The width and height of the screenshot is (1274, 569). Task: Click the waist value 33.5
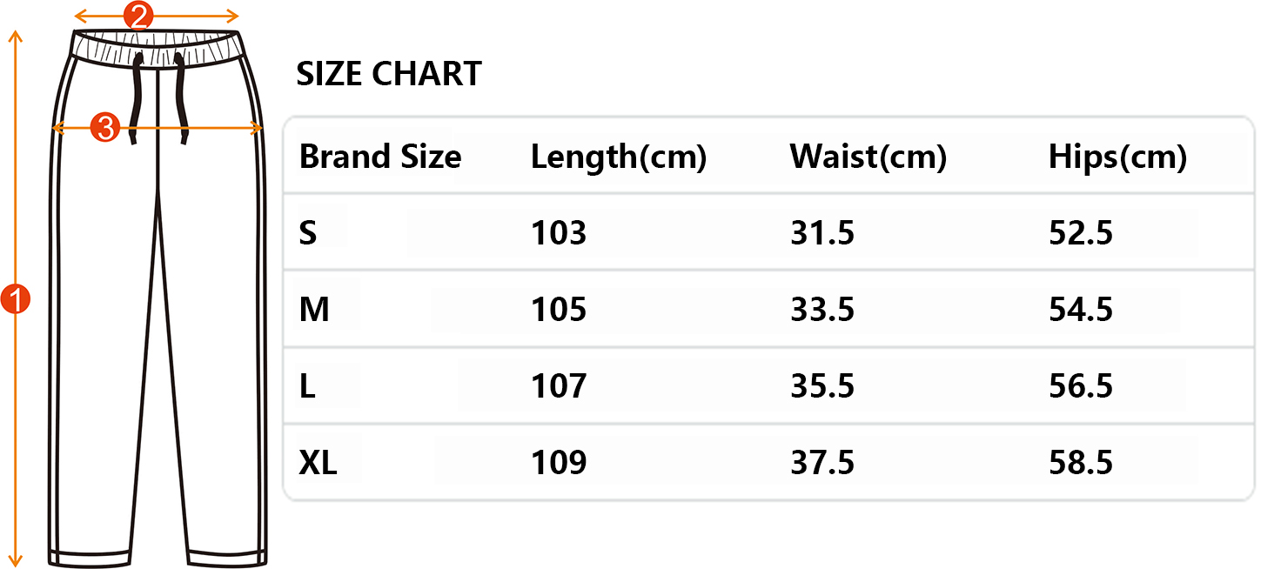pyautogui.click(x=822, y=310)
